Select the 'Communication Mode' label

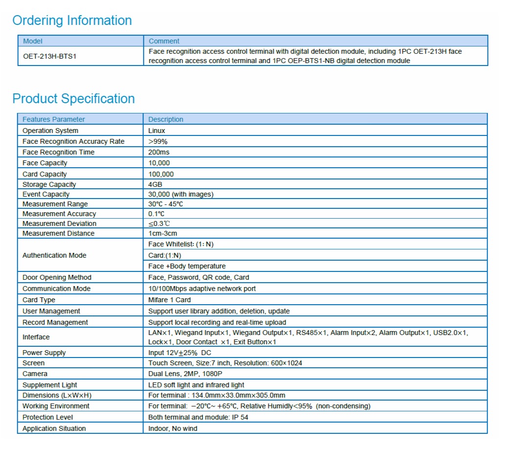coord(56,289)
